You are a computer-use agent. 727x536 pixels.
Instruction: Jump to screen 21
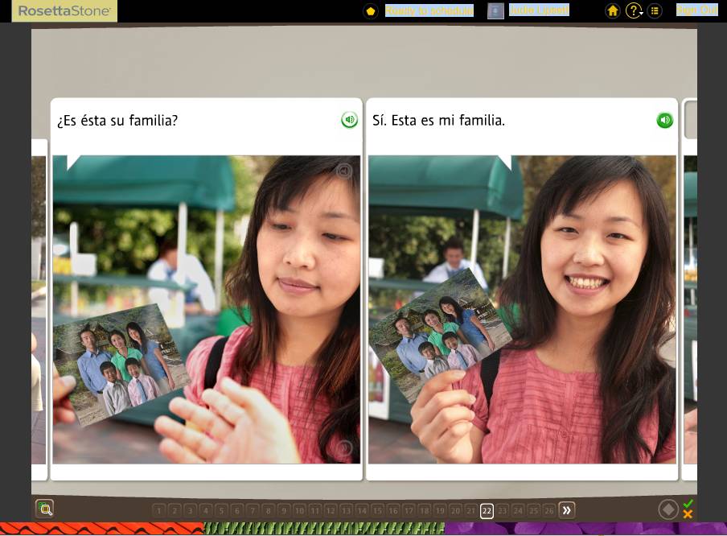(x=471, y=510)
